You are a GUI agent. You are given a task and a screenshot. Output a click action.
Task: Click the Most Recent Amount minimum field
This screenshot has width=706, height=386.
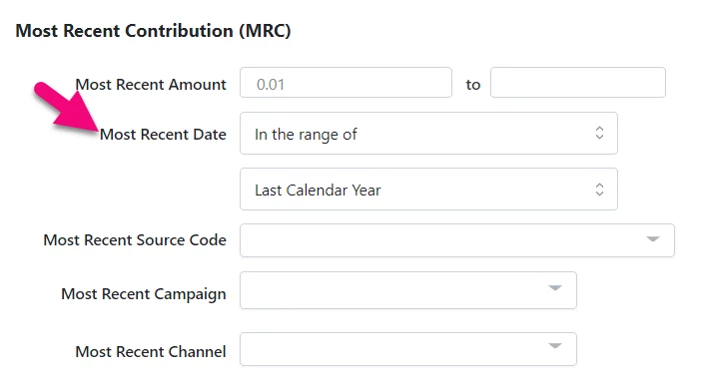point(346,83)
